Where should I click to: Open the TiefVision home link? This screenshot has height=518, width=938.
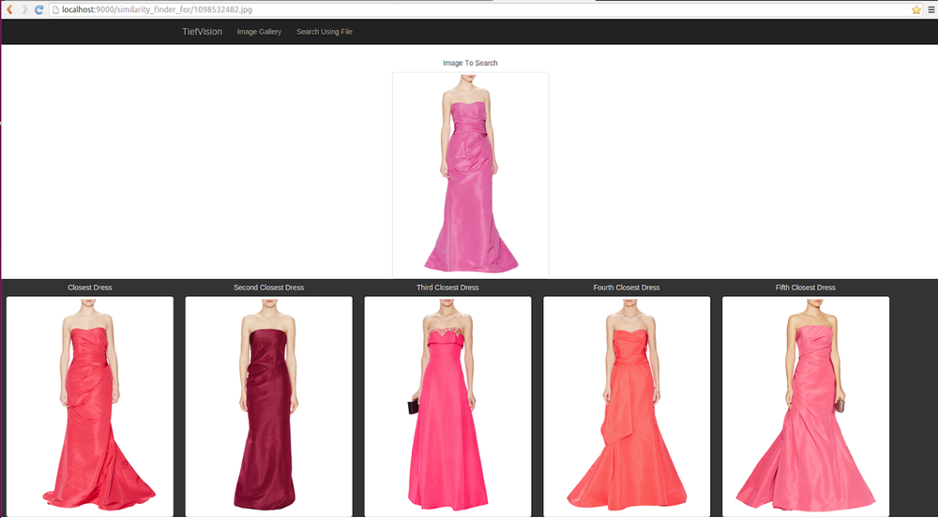tap(202, 32)
